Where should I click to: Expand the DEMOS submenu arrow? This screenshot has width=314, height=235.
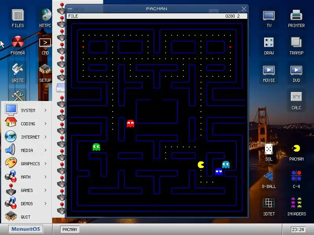pos(46,203)
